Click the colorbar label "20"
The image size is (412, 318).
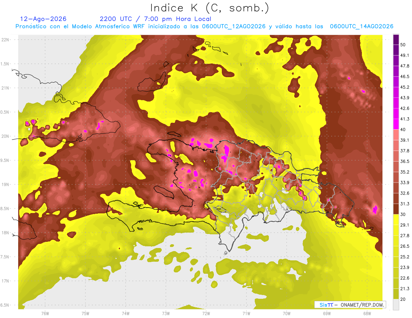tap(403, 299)
